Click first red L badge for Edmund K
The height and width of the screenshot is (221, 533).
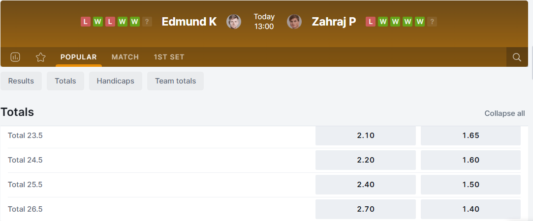pyautogui.click(x=86, y=22)
